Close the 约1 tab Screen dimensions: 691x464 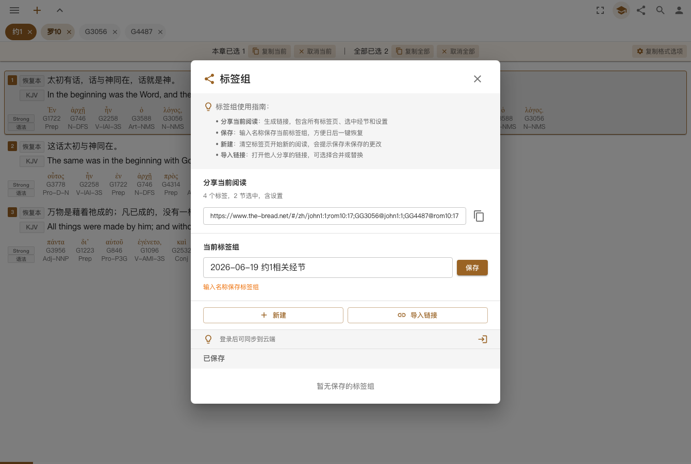point(30,32)
